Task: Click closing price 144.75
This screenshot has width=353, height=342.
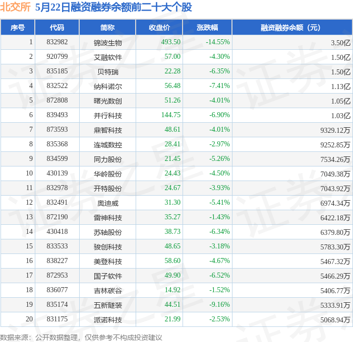Action: coord(170,115)
